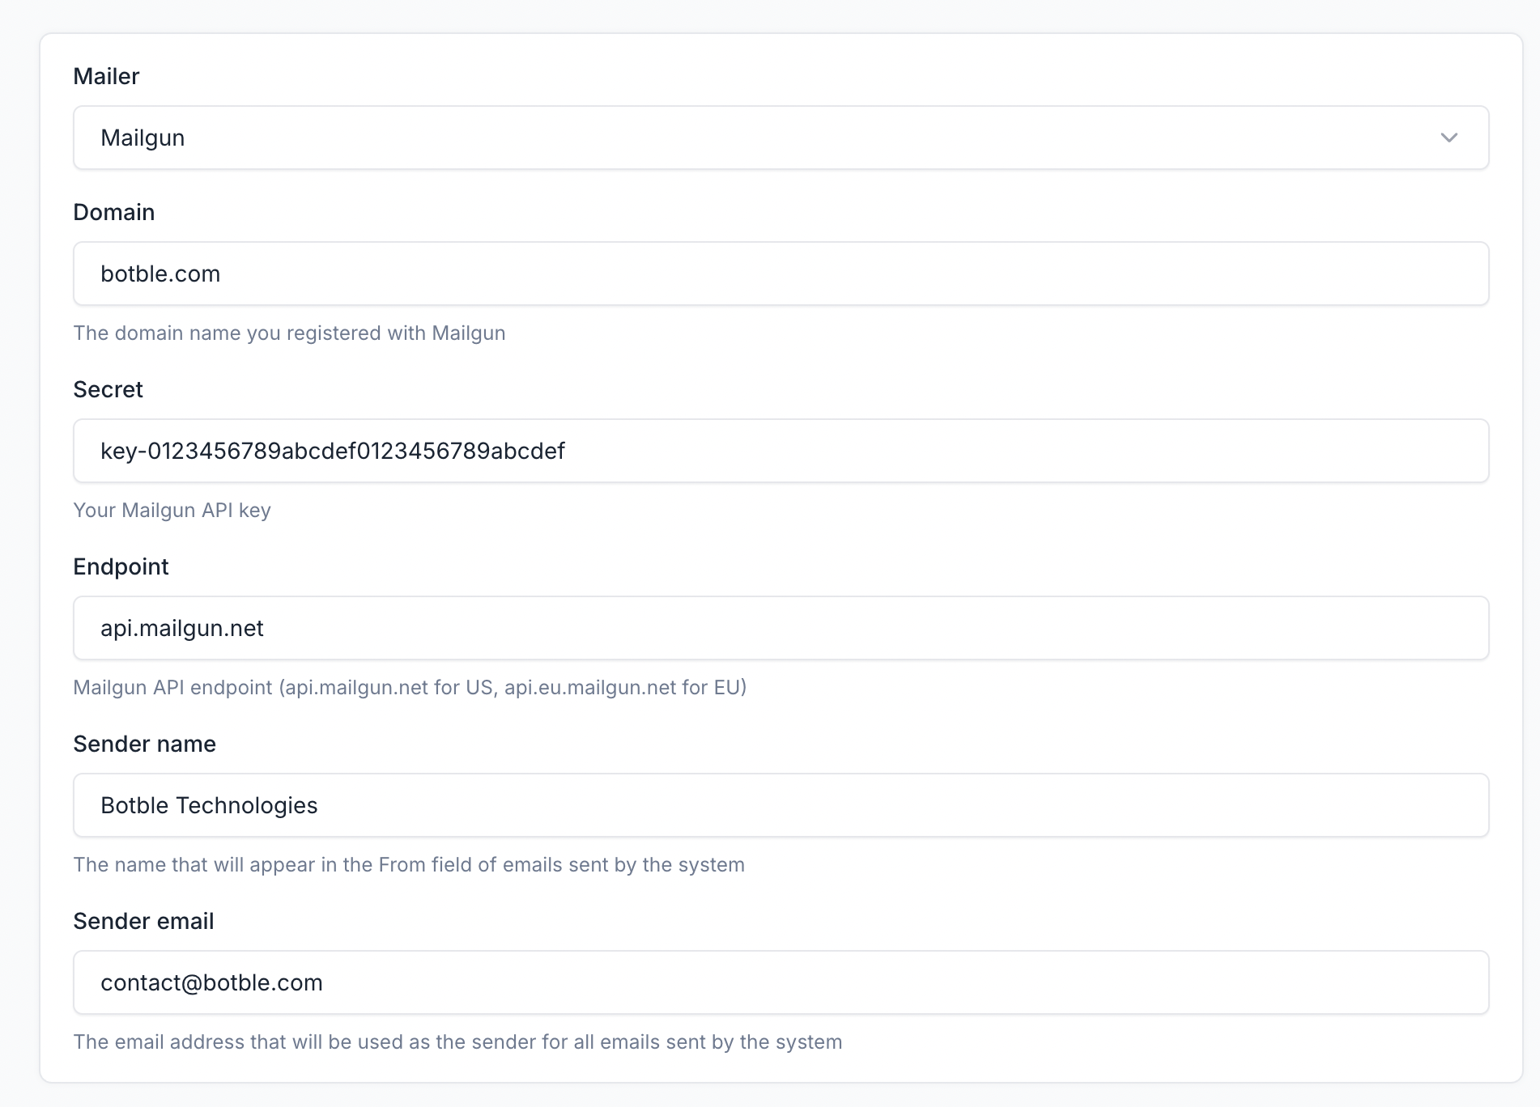Click the Domain field label
Viewport: 1540px width, 1107px height.
(x=113, y=212)
